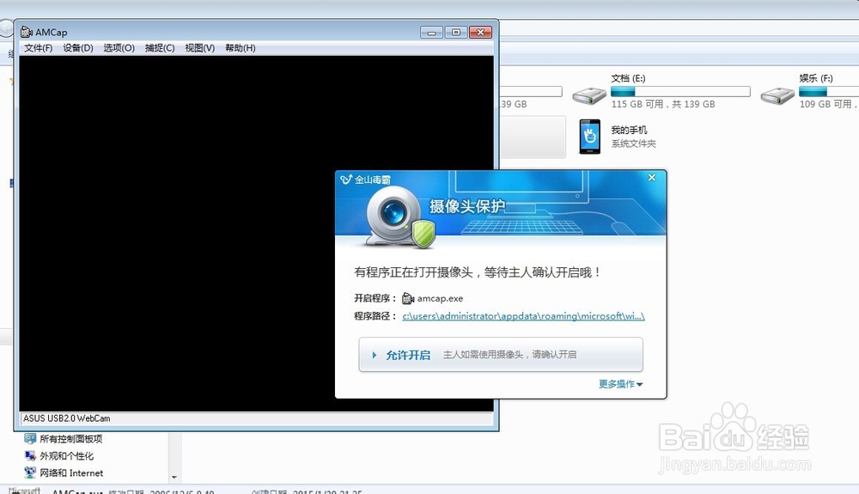The height and width of the screenshot is (494, 859).
Task: Click the 所有控制面板项 icon
Action: [30, 439]
